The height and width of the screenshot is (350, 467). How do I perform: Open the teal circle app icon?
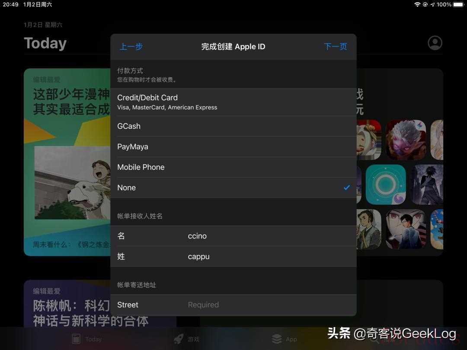point(386,185)
